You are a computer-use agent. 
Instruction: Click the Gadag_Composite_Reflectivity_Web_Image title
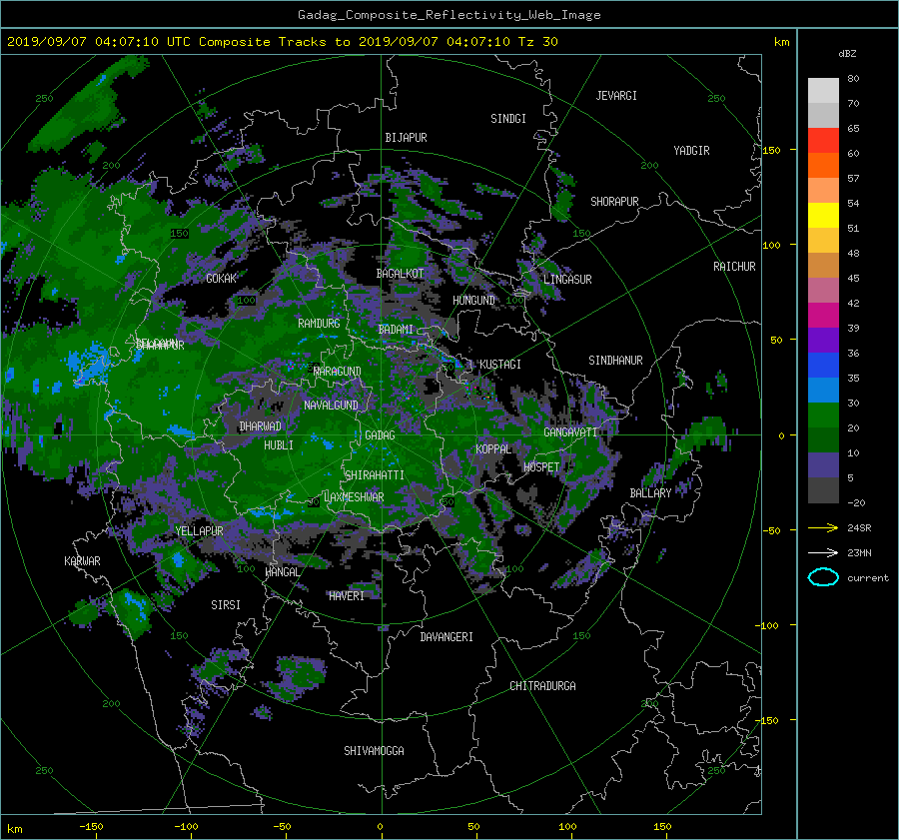click(449, 15)
